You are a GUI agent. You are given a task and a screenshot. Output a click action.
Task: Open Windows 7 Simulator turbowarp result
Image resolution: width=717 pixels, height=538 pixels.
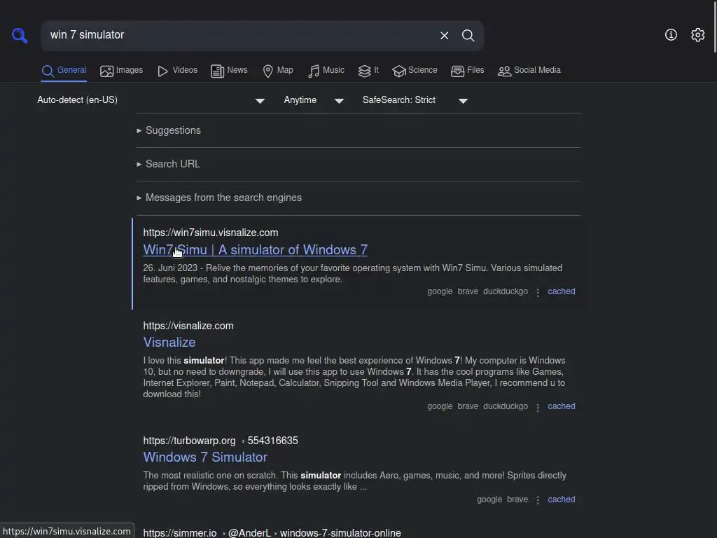[x=205, y=457]
